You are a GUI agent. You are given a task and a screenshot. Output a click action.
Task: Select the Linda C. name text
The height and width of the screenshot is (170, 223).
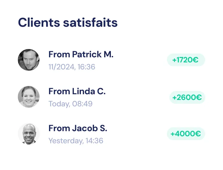click(89, 91)
